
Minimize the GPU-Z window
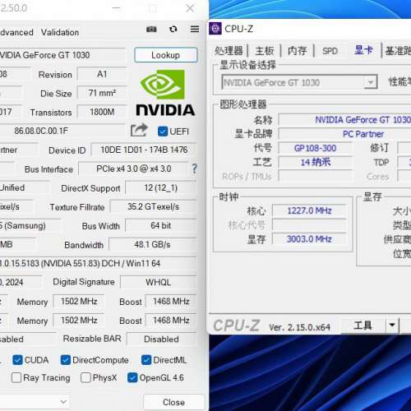[116, 8]
